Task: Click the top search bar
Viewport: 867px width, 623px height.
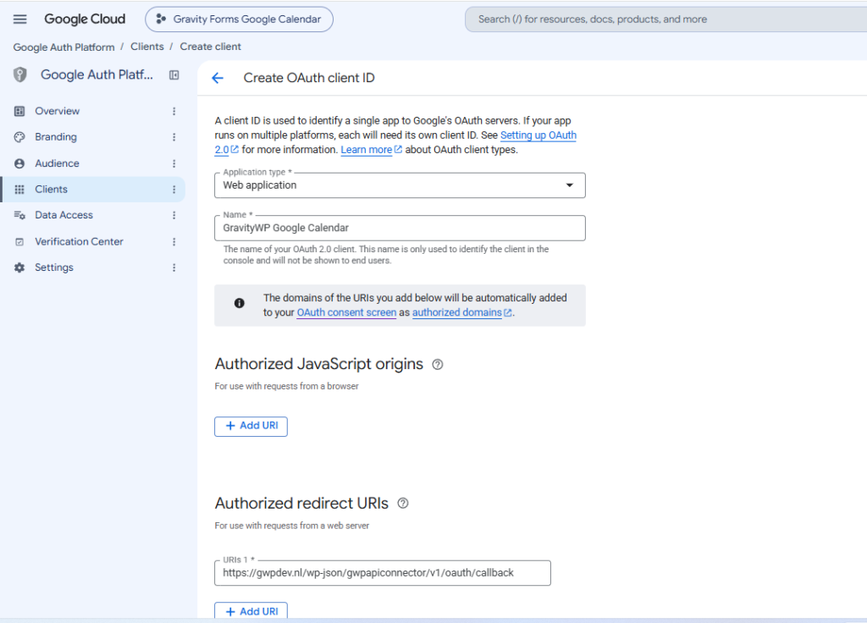Action: pos(665,19)
